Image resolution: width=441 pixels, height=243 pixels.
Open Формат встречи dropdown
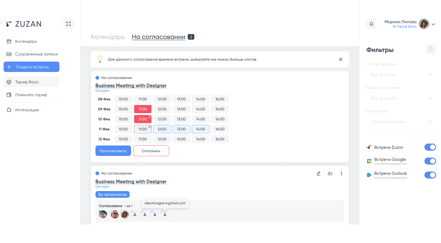(x=401, y=98)
